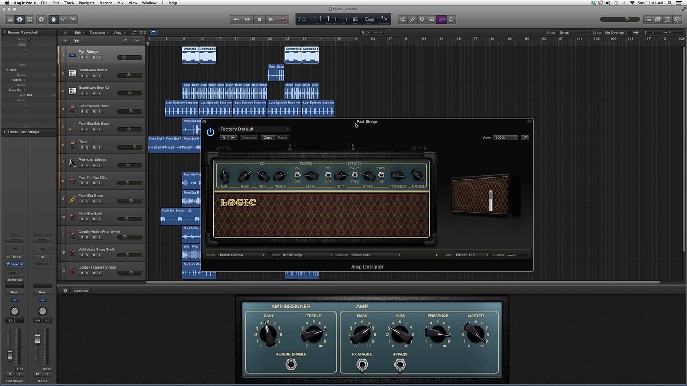Open the List Editors button
Image resolution: width=687 pixels, height=386 pixels.
click(x=648, y=19)
